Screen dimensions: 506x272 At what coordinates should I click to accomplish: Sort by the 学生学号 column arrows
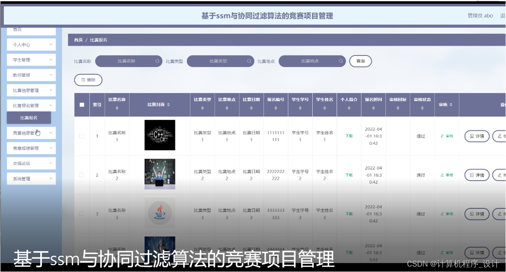pyautogui.click(x=300, y=108)
